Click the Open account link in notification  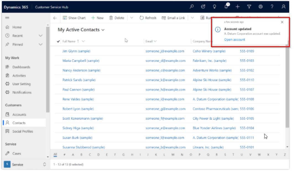(234, 40)
